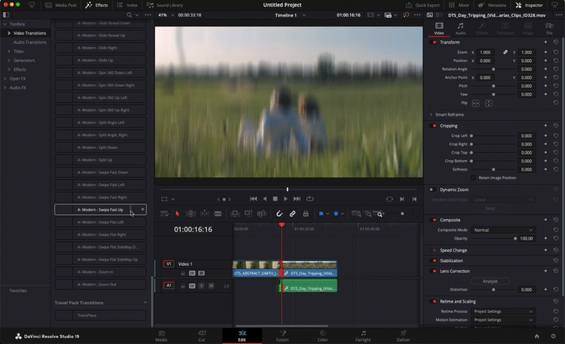The width and height of the screenshot is (565, 344).
Task: Switch to the Fusion page
Action: pos(282,336)
